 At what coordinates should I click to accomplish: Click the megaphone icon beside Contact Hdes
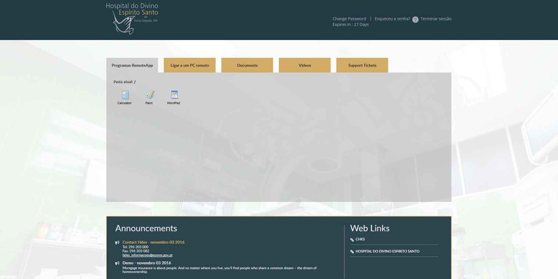click(116, 242)
